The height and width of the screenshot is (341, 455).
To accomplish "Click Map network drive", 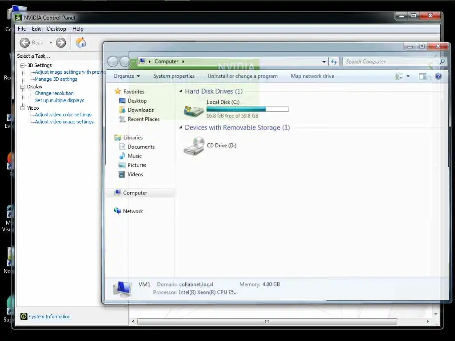I will [312, 76].
